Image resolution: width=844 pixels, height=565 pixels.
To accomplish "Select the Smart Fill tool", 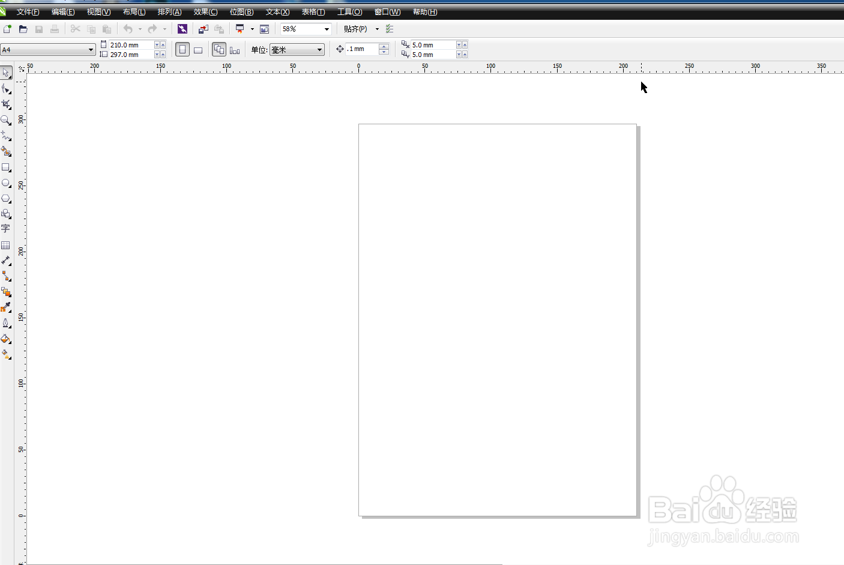I will pos(6,151).
